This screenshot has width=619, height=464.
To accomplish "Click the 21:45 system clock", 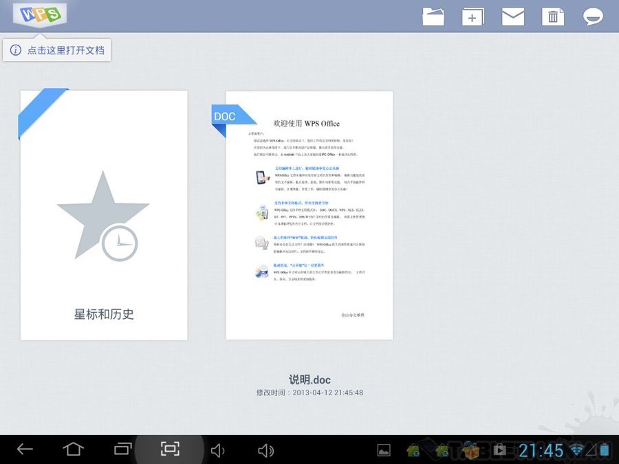I will (x=541, y=450).
